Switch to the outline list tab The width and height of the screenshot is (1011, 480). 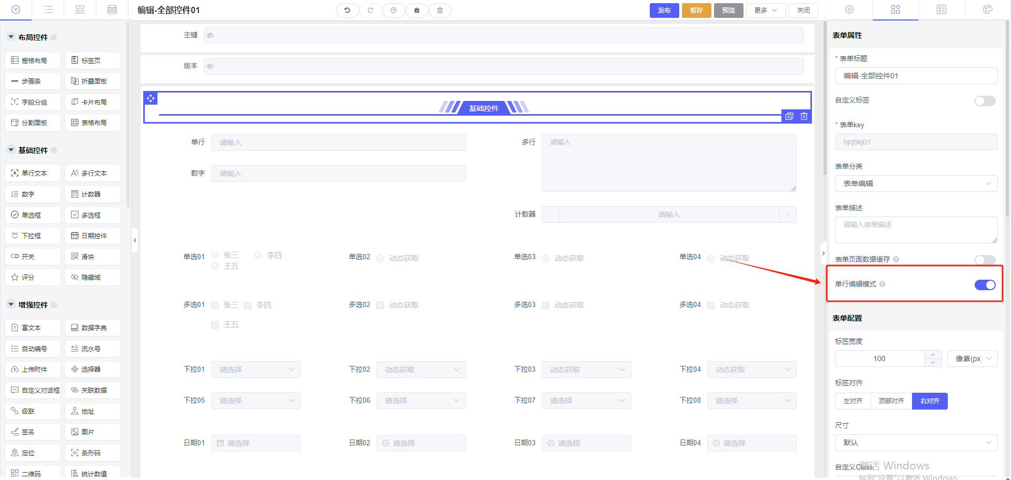click(x=48, y=10)
